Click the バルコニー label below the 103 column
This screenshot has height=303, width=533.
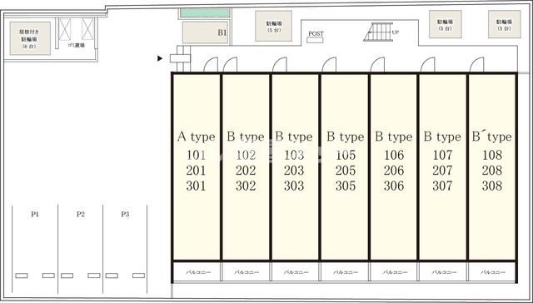click(296, 272)
